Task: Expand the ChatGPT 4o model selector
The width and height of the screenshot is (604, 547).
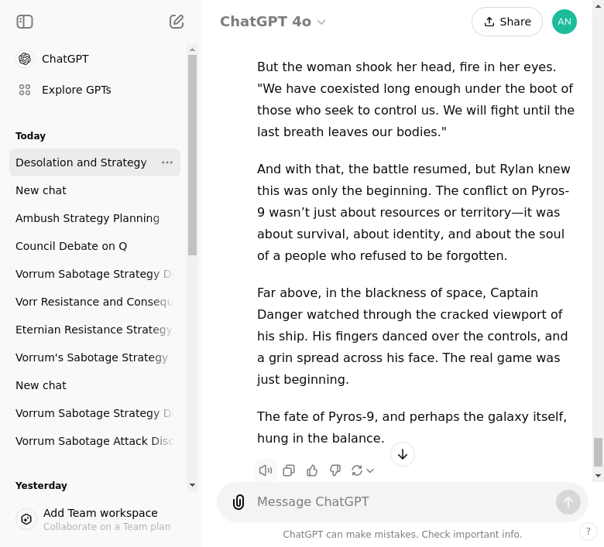Action: click(273, 22)
